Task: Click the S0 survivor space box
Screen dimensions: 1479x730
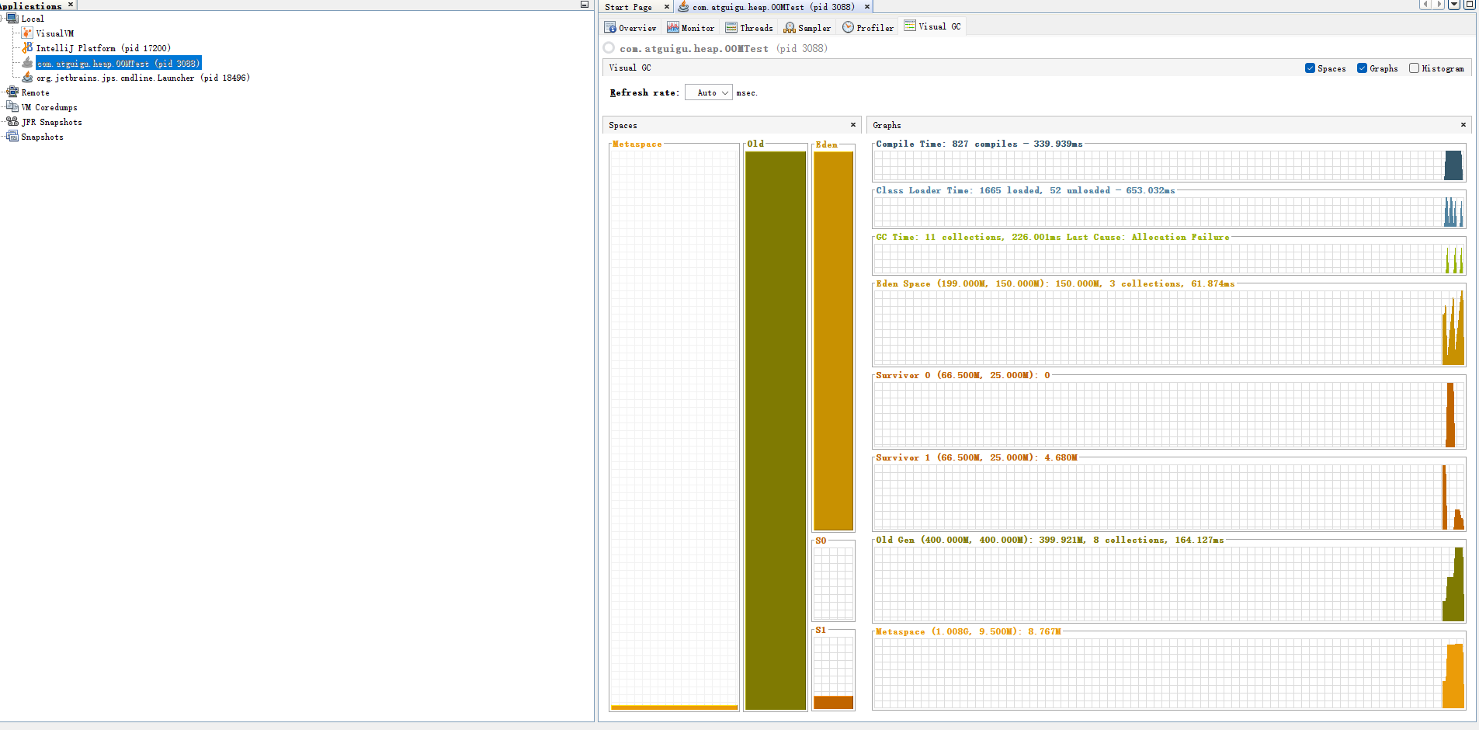Action: click(833, 584)
